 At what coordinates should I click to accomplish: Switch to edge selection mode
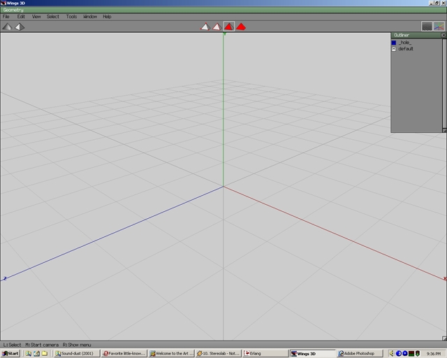pos(217,27)
